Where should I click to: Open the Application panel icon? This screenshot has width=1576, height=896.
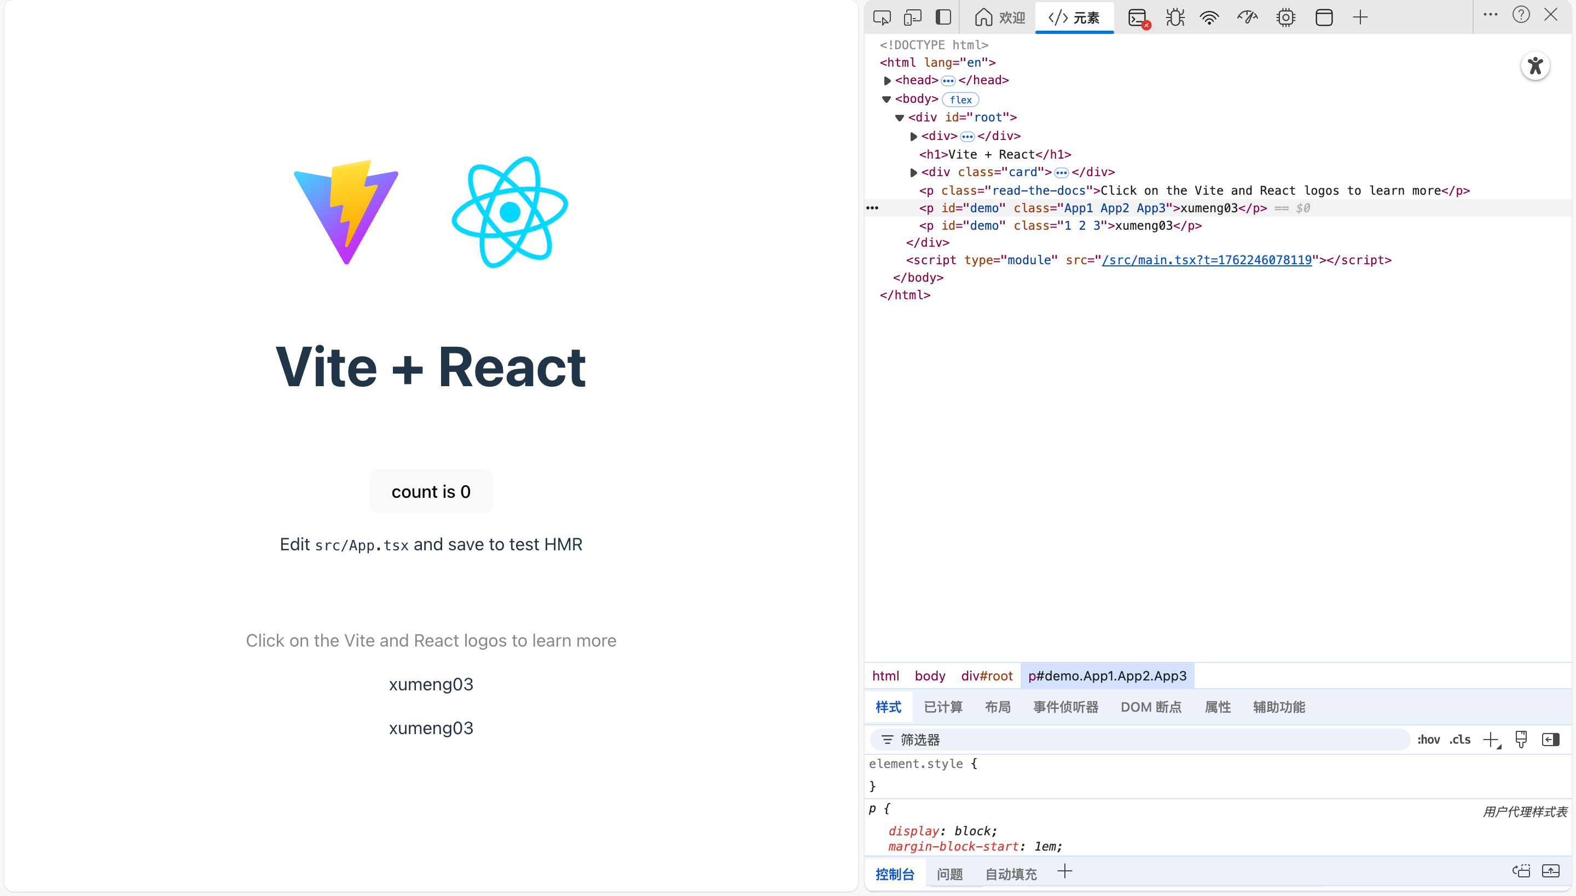coord(1324,18)
